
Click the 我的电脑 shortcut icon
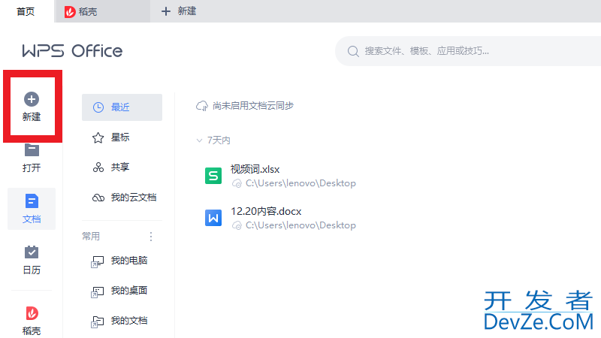pyautogui.click(x=98, y=262)
